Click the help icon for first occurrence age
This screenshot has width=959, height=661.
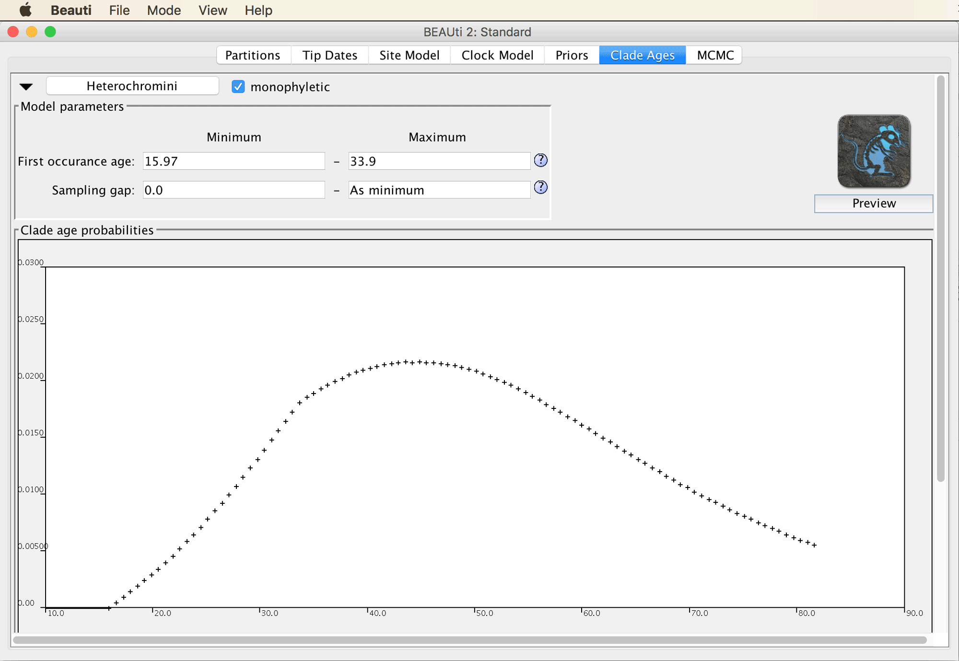click(x=540, y=161)
